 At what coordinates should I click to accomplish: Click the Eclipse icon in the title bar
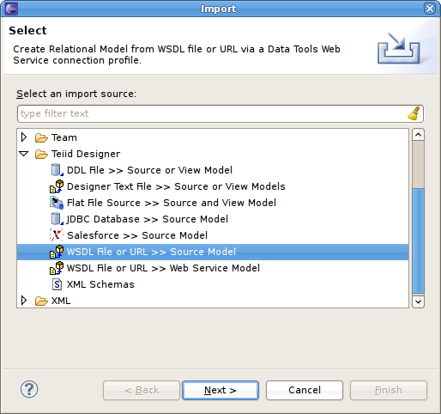11,8
